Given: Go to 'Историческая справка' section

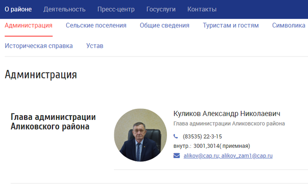Looking at the screenshot, I should (38, 46).
